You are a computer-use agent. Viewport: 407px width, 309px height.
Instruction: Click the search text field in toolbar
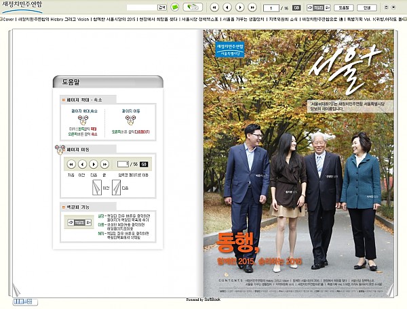tap(142, 7)
